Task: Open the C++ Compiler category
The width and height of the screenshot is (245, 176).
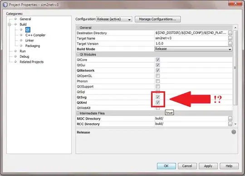Action: (35, 35)
